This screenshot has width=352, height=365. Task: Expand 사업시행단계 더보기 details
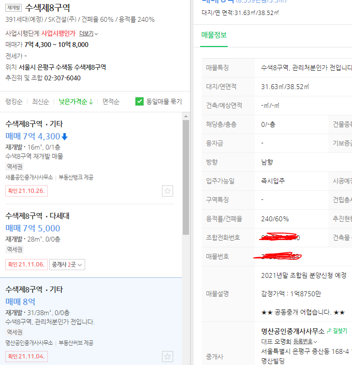(88, 33)
